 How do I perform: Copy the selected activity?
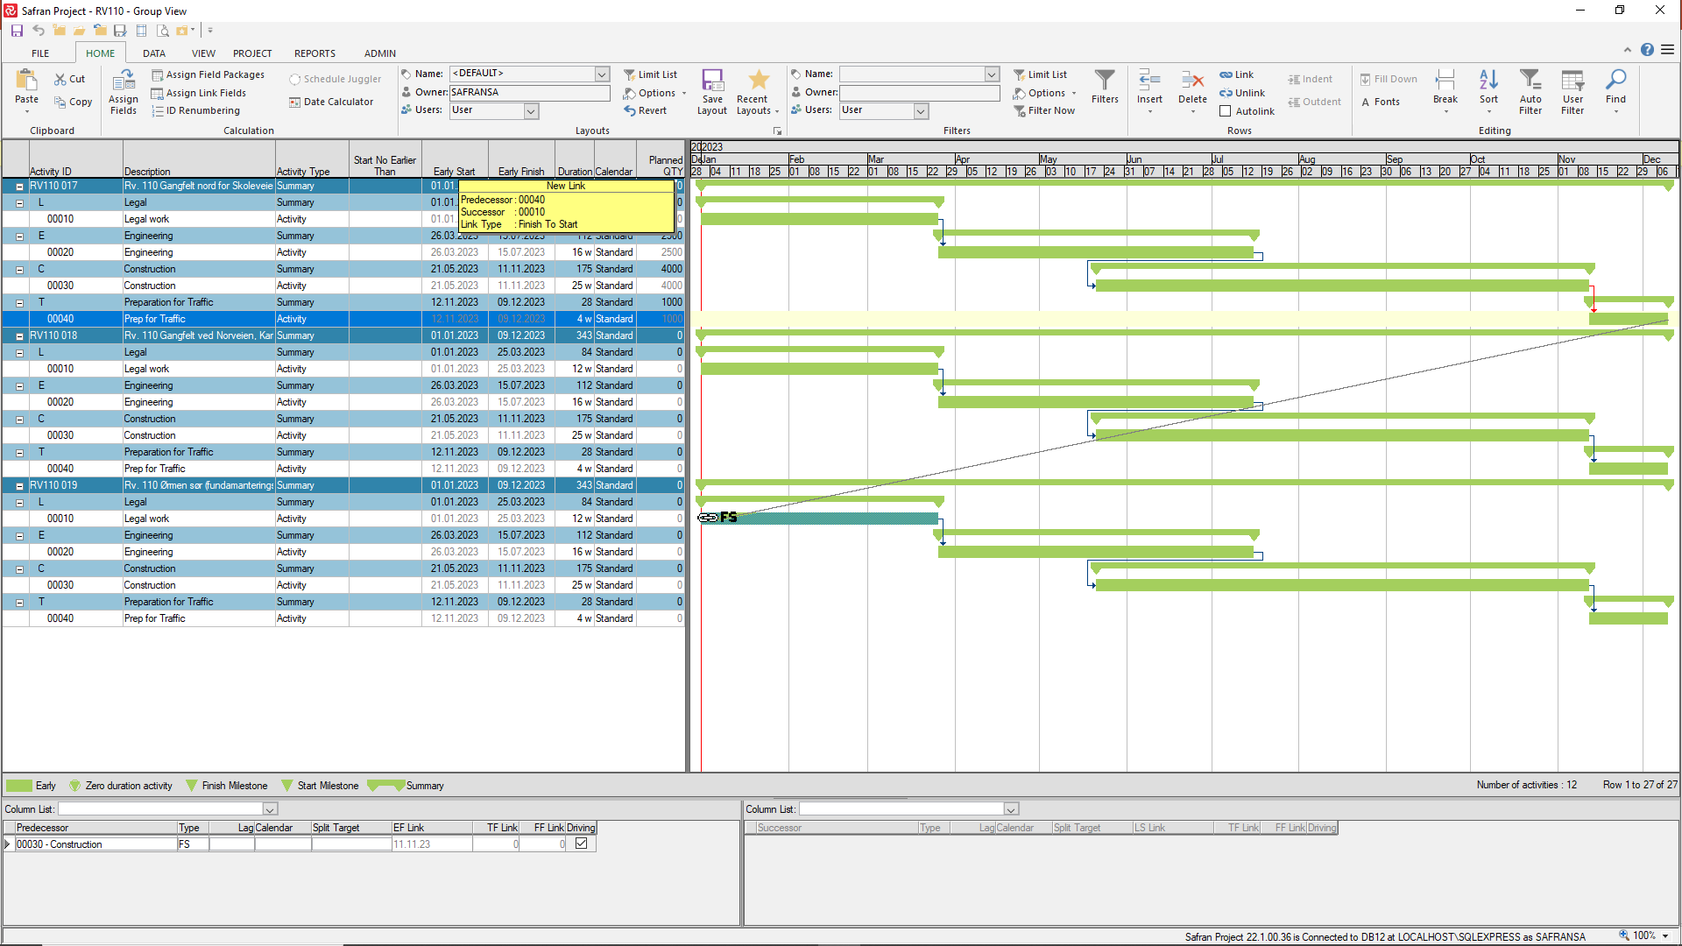73,102
